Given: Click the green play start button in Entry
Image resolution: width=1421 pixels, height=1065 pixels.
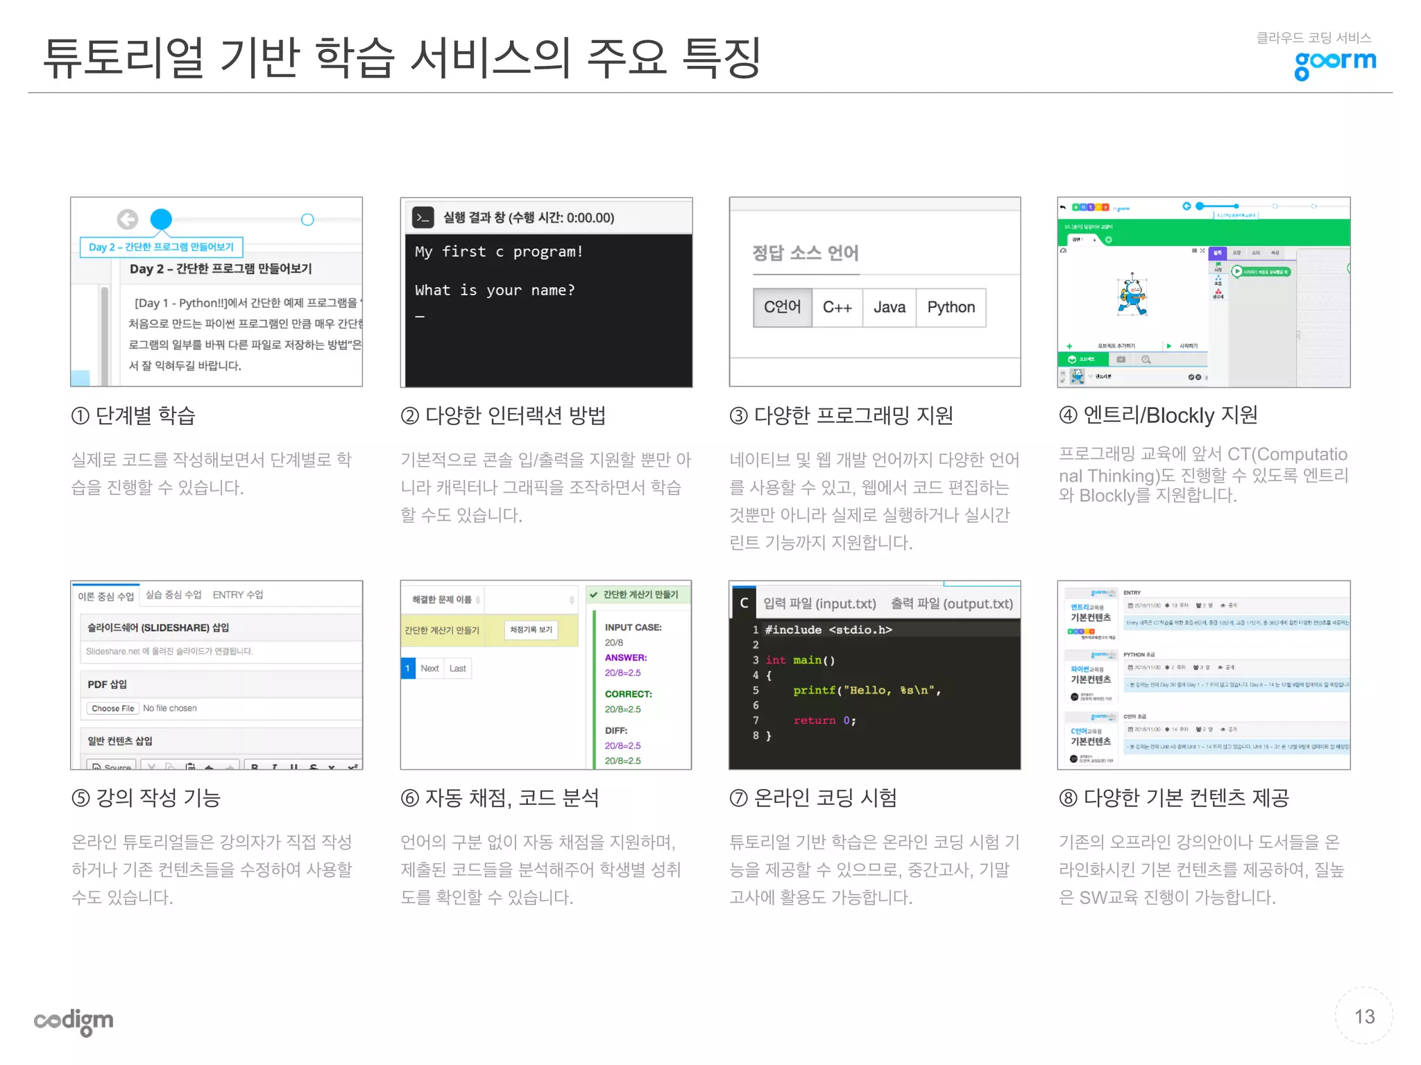Looking at the screenshot, I should (x=1169, y=345).
